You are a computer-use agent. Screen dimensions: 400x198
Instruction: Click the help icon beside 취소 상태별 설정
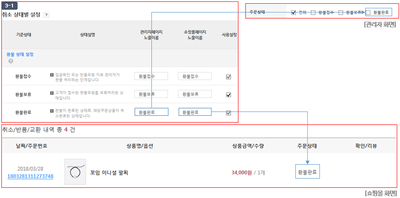[46, 15]
